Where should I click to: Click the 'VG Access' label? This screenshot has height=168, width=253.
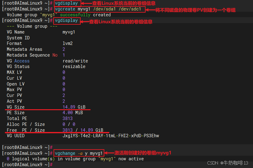[18, 61]
